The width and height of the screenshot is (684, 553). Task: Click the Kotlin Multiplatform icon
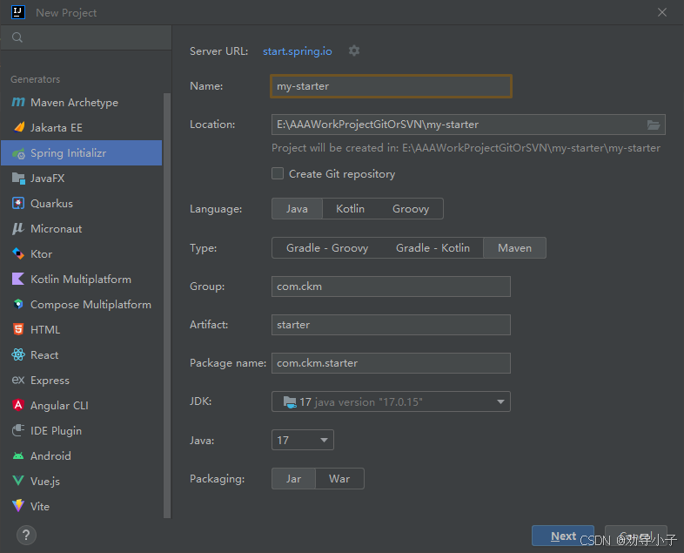[x=18, y=279]
